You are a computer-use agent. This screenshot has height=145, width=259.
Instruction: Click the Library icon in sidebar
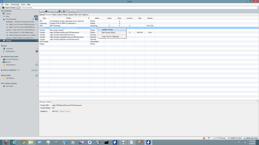point(4,14)
